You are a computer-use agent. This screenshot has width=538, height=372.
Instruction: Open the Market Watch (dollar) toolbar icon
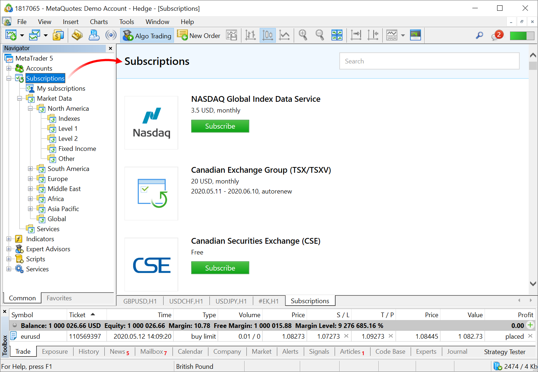pyautogui.click(x=58, y=35)
